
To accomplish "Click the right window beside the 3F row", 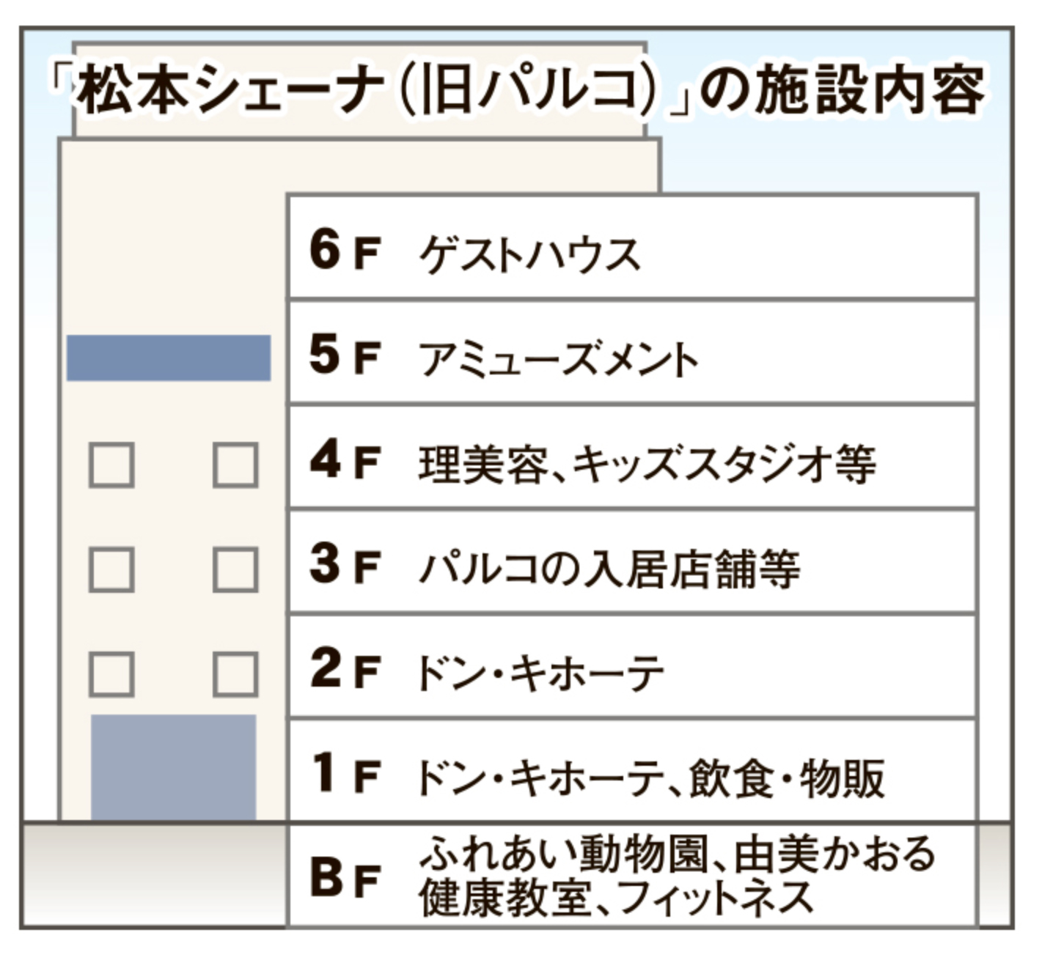I will [235, 569].
